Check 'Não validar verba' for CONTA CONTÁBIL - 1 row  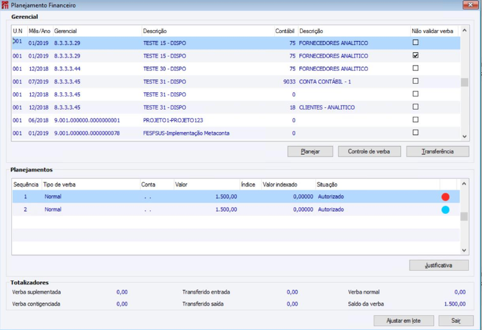click(x=415, y=81)
